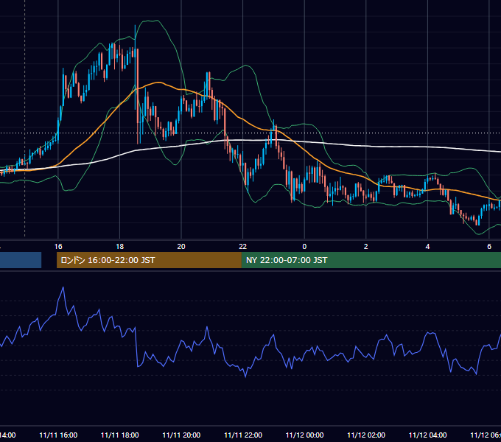Click the 4 hour axis label

point(427,247)
